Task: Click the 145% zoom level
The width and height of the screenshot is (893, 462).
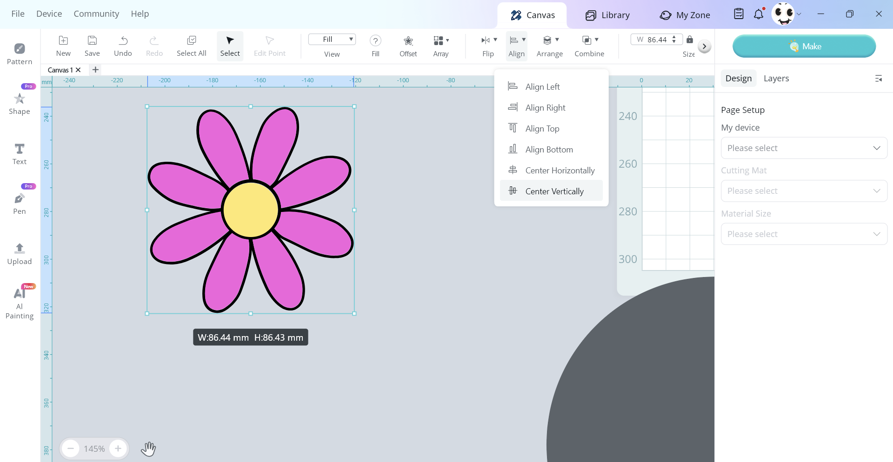Action: (x=94, y=449)
